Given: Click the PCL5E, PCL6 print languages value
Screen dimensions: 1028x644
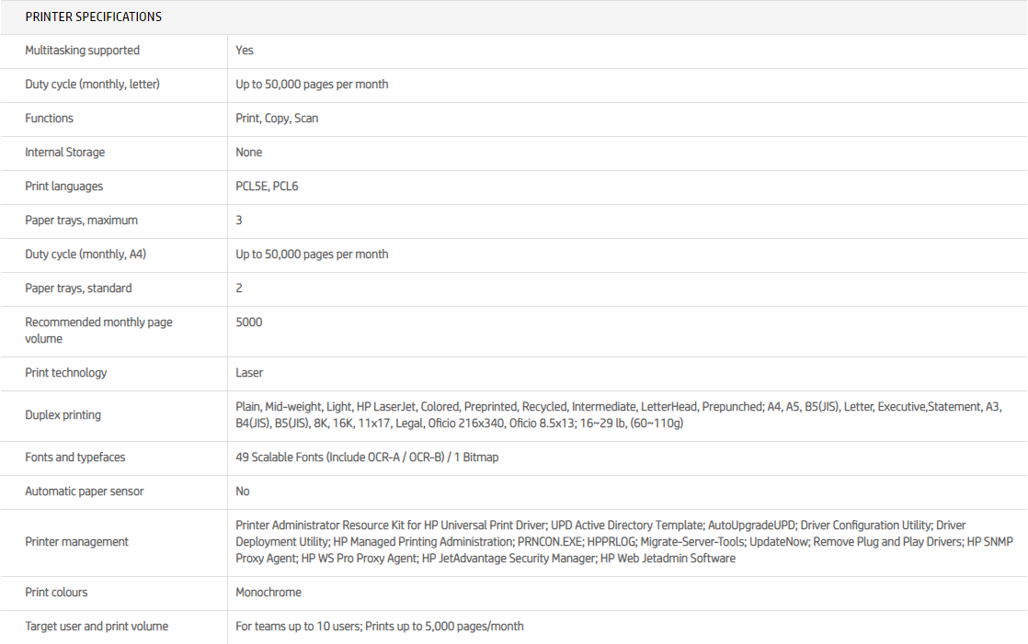Looking at the screenshot, I should pos(267,186).
